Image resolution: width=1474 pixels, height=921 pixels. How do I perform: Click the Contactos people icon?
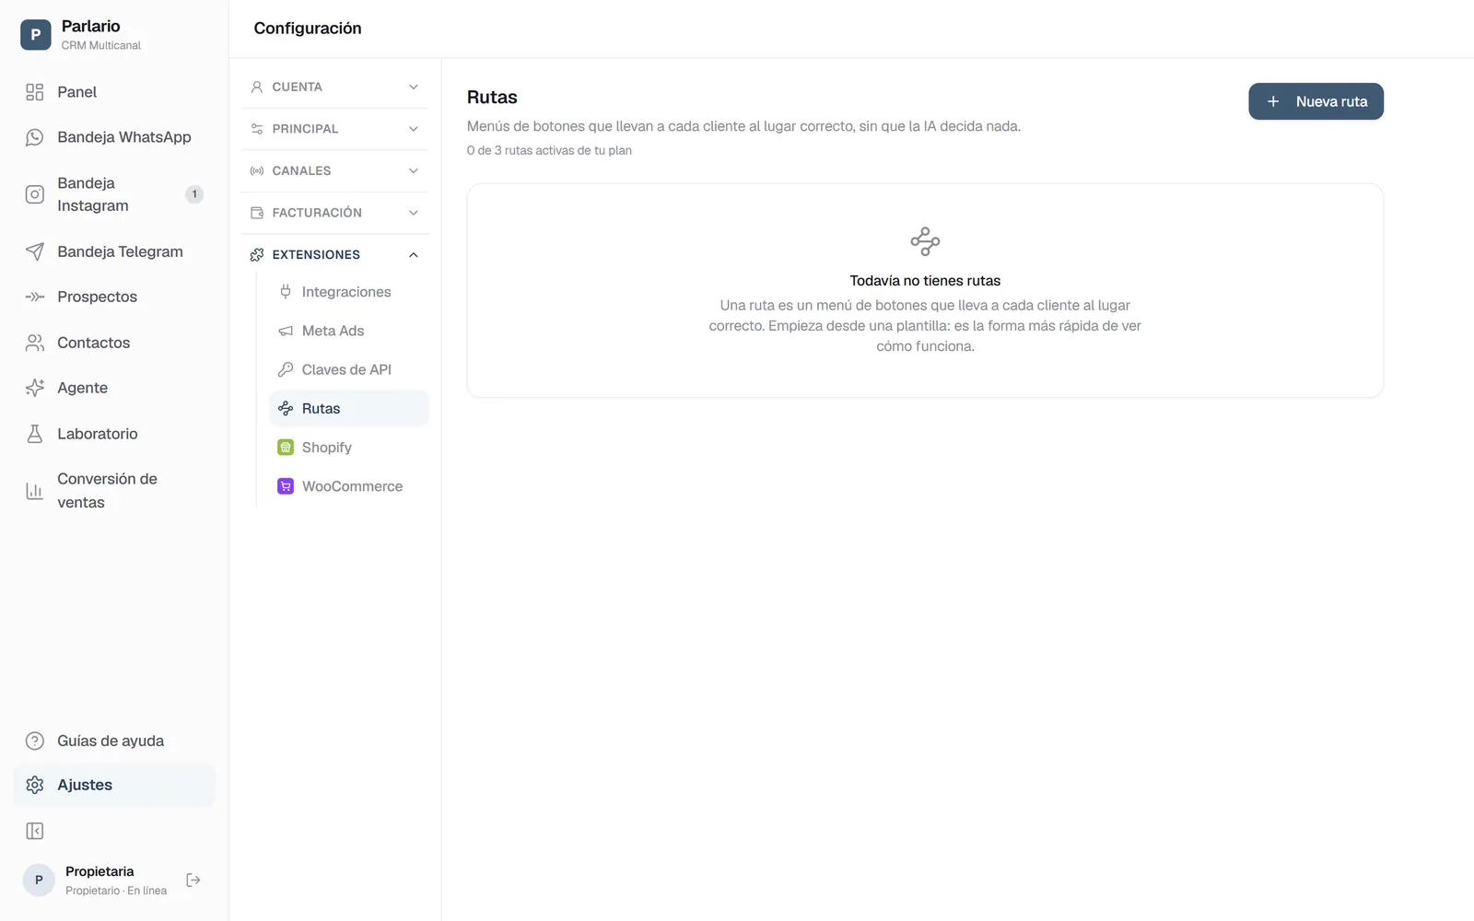tap(35, 343)
